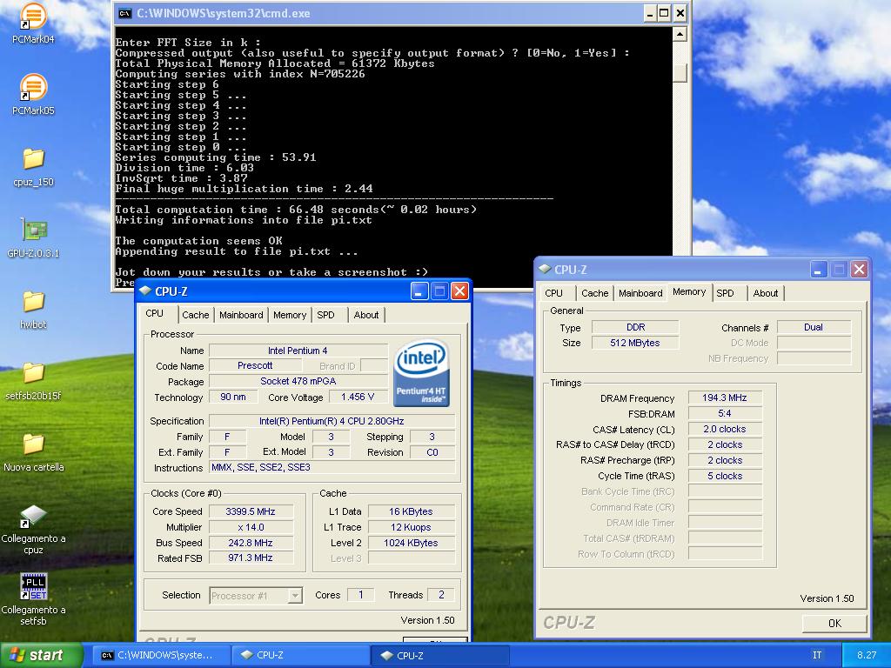Screen dimensions: 891x668
Task: Click the IT language indicator in the tray
Action: [x=816, y=655]
